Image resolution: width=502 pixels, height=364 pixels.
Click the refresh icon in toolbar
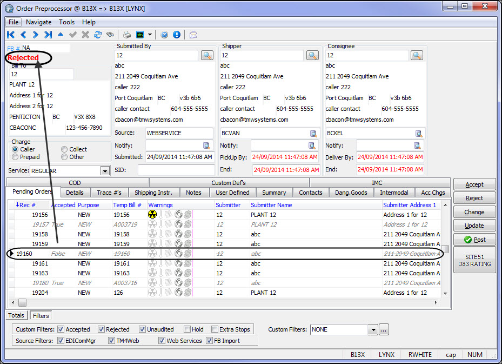pyautogui.click(x=98, y=35)
